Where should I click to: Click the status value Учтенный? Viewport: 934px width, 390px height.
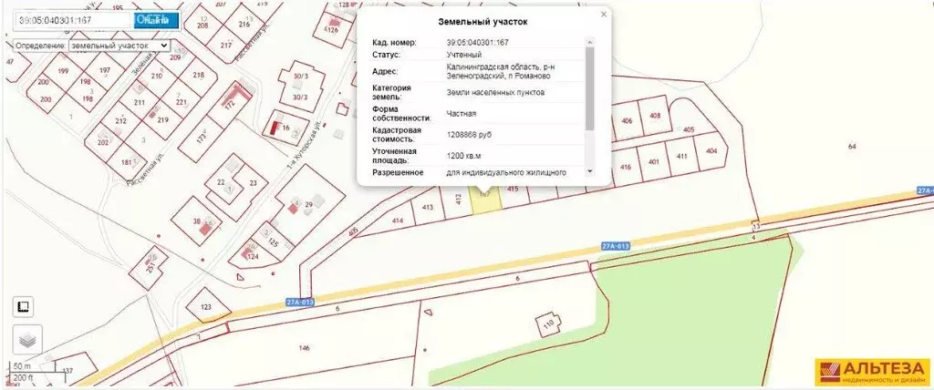click(464, 55)
